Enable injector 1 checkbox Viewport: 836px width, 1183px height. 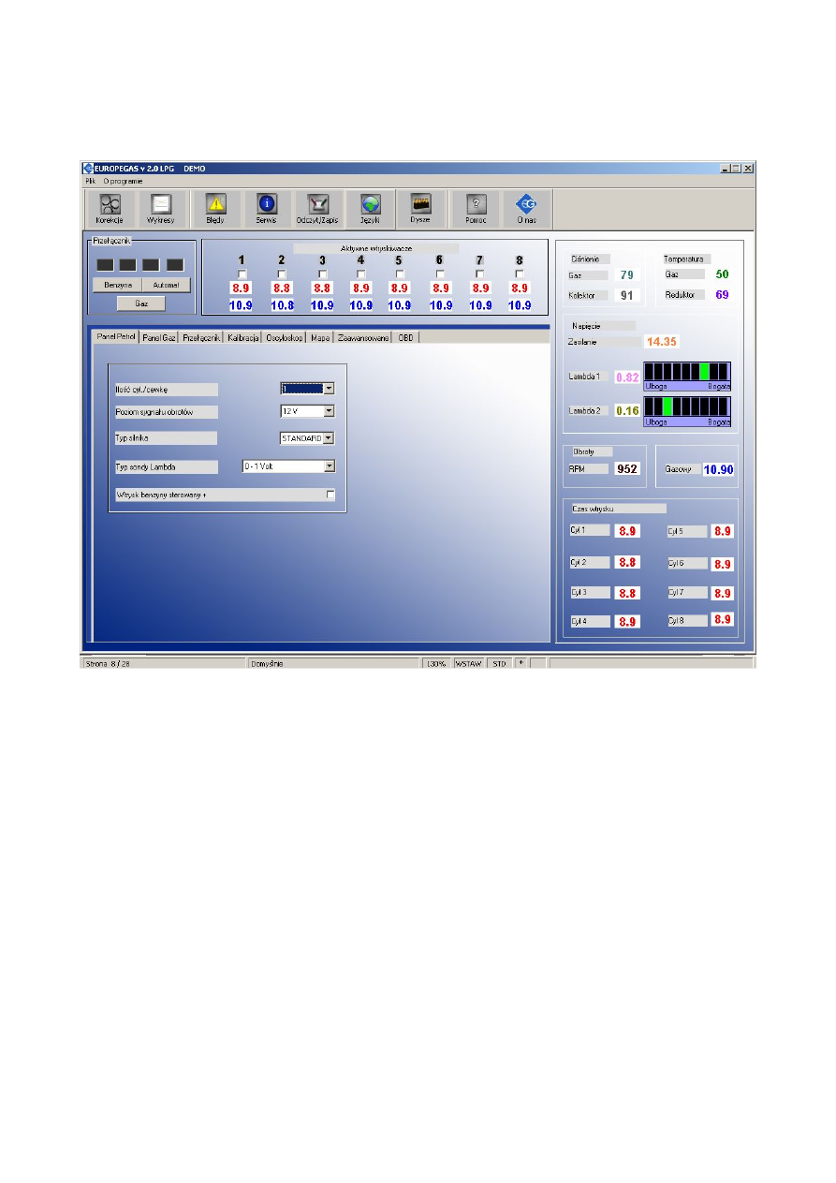coord(241,274)
